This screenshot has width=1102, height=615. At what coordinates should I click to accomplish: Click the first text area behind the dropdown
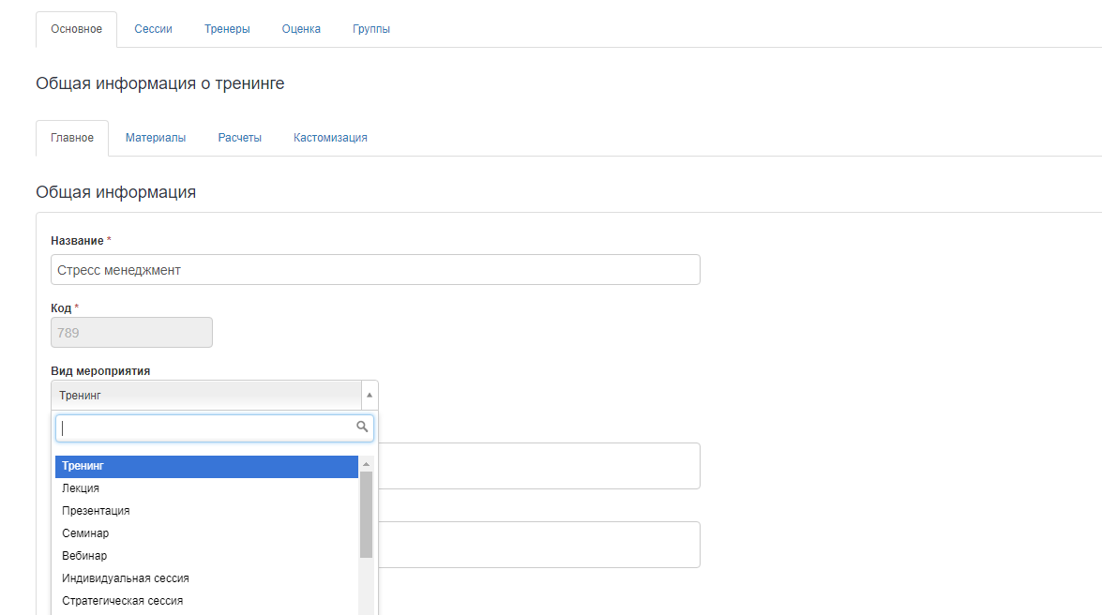click(539, 466)
